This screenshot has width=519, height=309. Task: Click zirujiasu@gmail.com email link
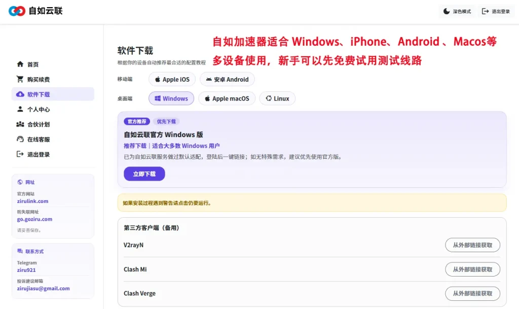pyautogui.click(x=44, y=288)
